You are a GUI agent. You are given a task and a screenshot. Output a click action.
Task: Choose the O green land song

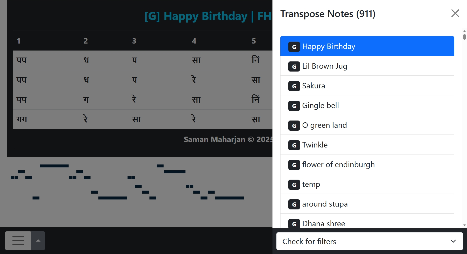(324, 125)
